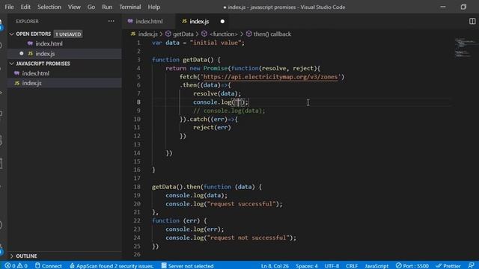Click resolve(data); on line 7

(x=217, y=93)
